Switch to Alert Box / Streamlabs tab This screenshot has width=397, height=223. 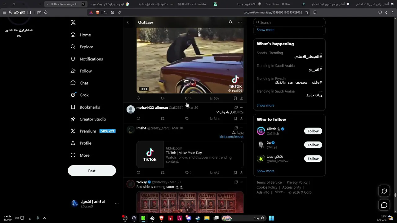(x=197, y=4)
